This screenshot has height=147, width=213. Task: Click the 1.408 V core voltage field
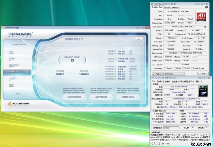(189, 95)
